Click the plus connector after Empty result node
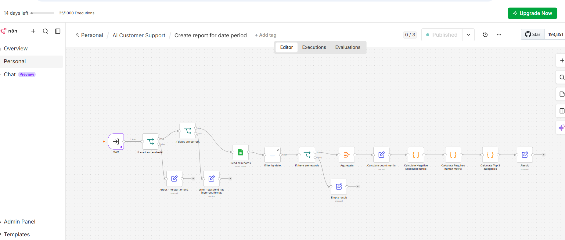565x240 pixels. point(358,187)
